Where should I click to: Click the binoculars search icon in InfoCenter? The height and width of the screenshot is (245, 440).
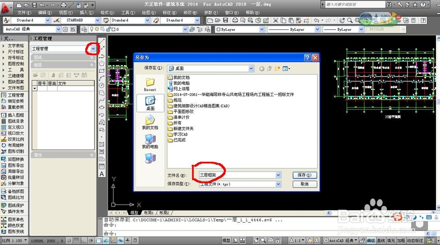point(389,4)
